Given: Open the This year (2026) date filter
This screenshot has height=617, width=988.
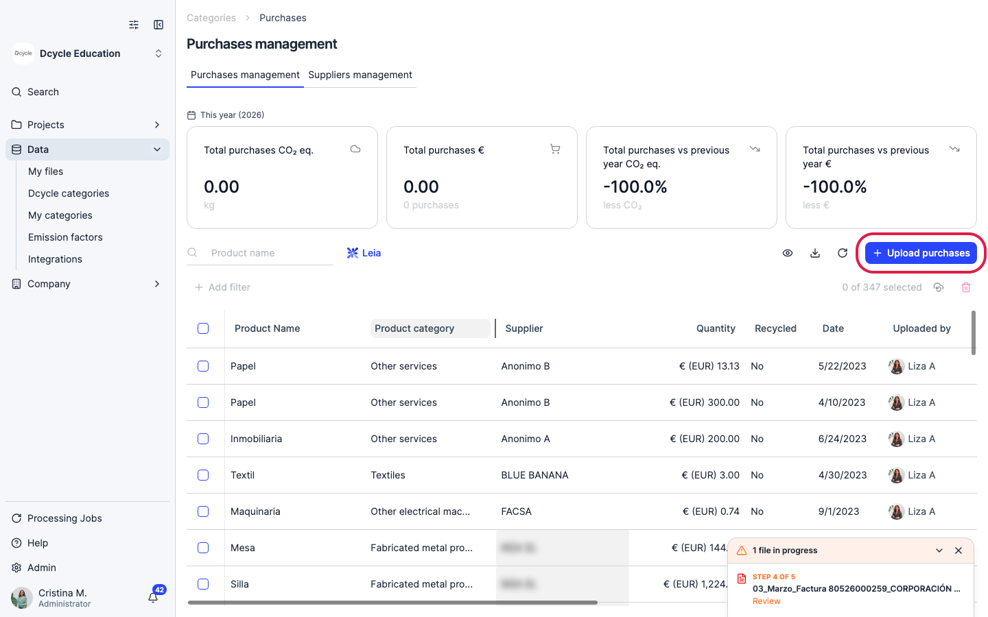Looking at the screenshot, I should click(226, 115).
